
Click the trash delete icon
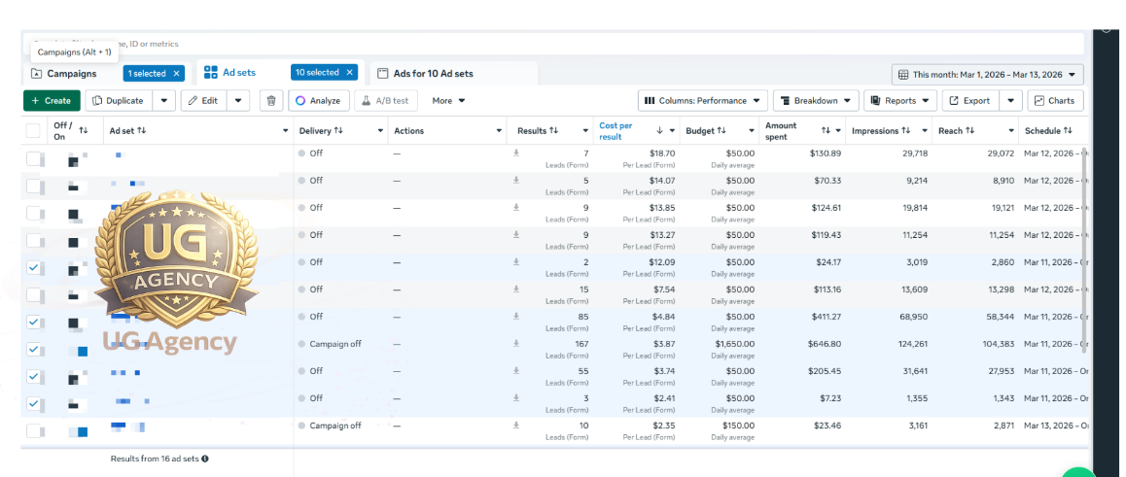(x=270, y=100)
